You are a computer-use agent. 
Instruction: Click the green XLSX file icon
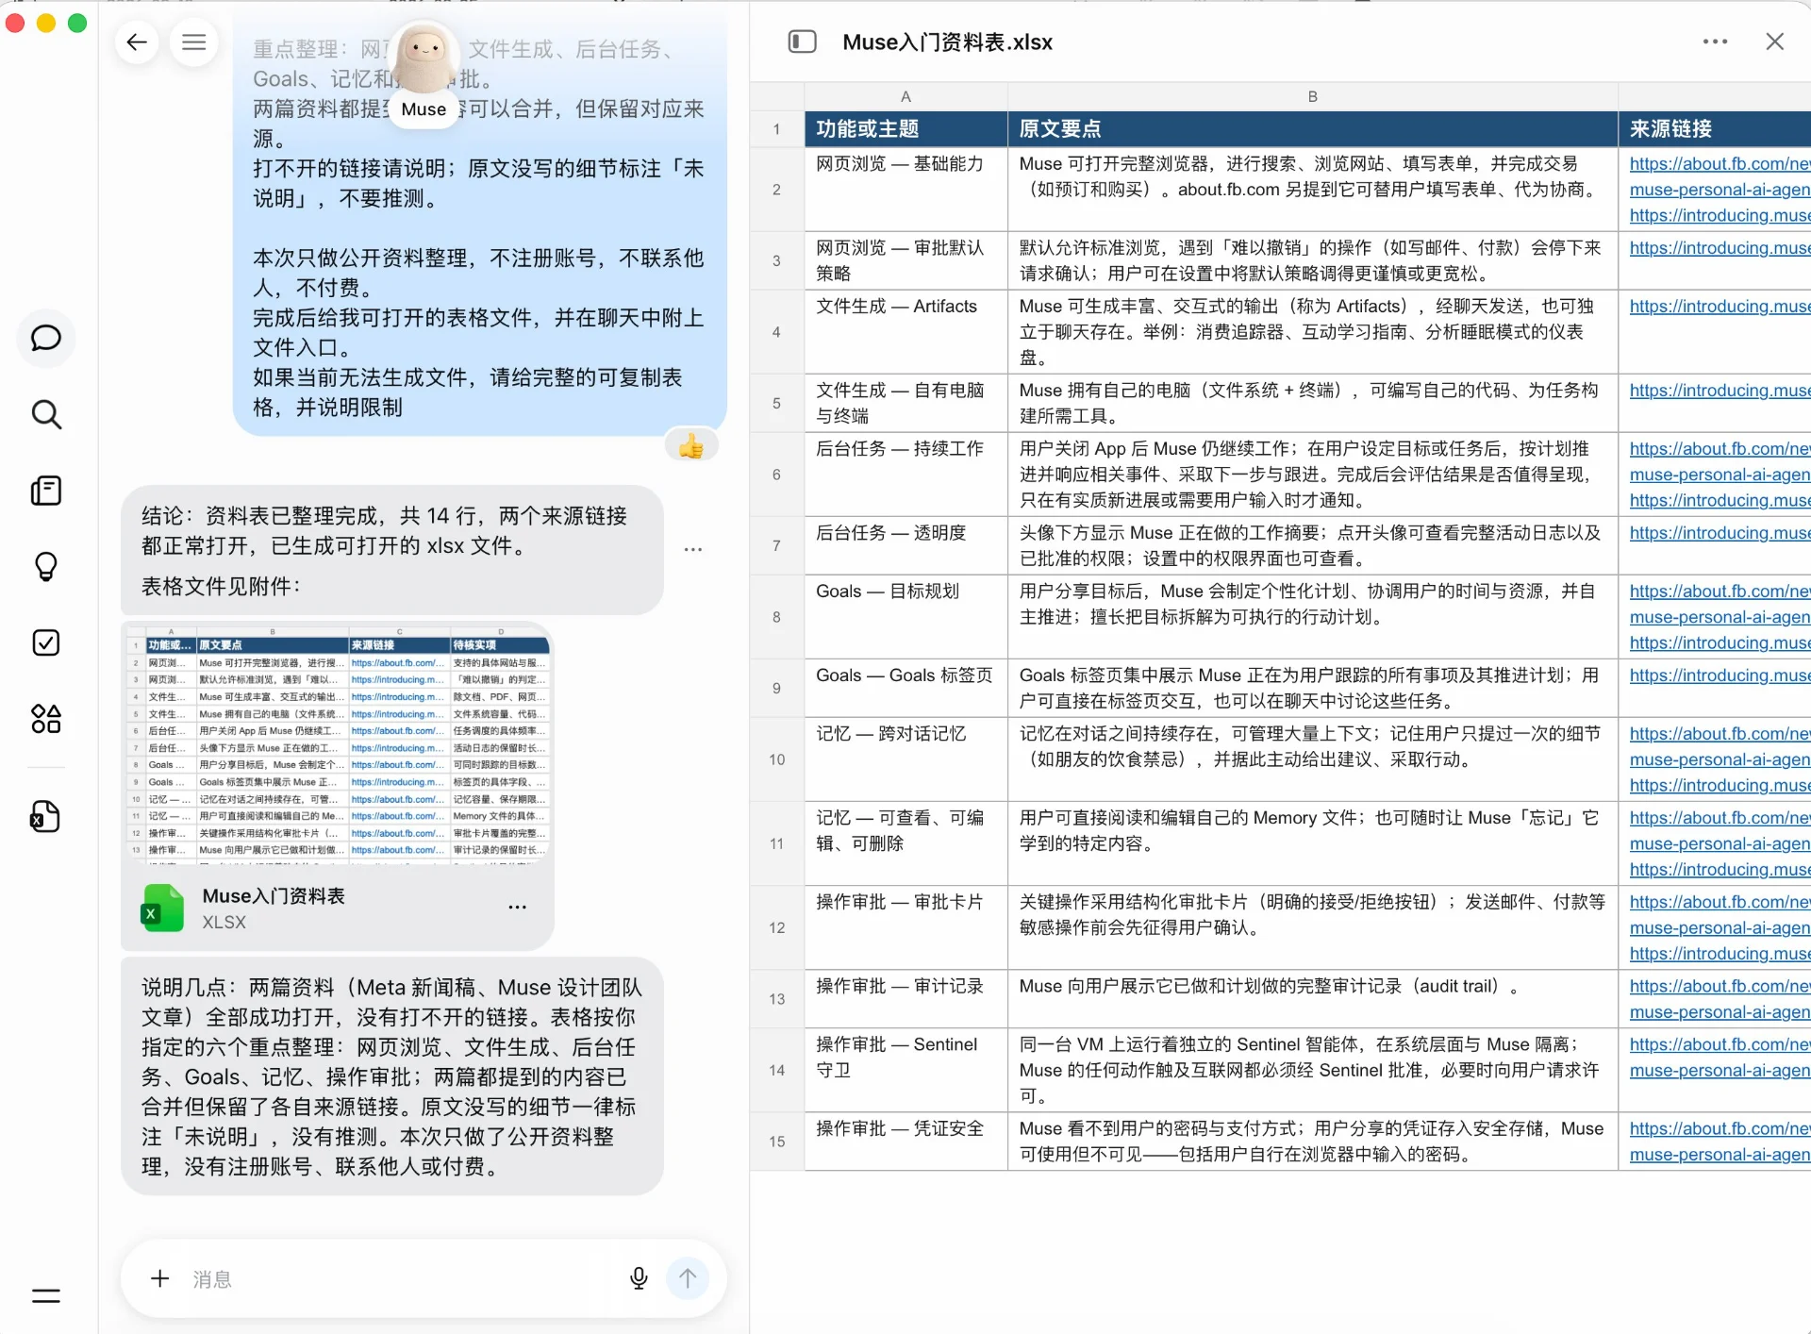tap(162, 908)
